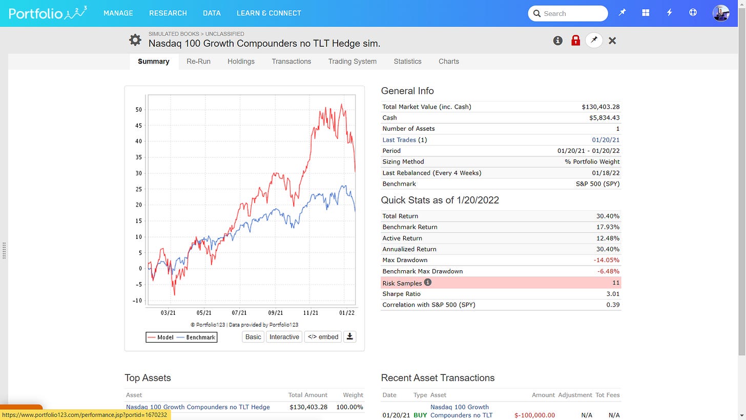
Task: Select the Summary tab
Action: tap(154, 61)
